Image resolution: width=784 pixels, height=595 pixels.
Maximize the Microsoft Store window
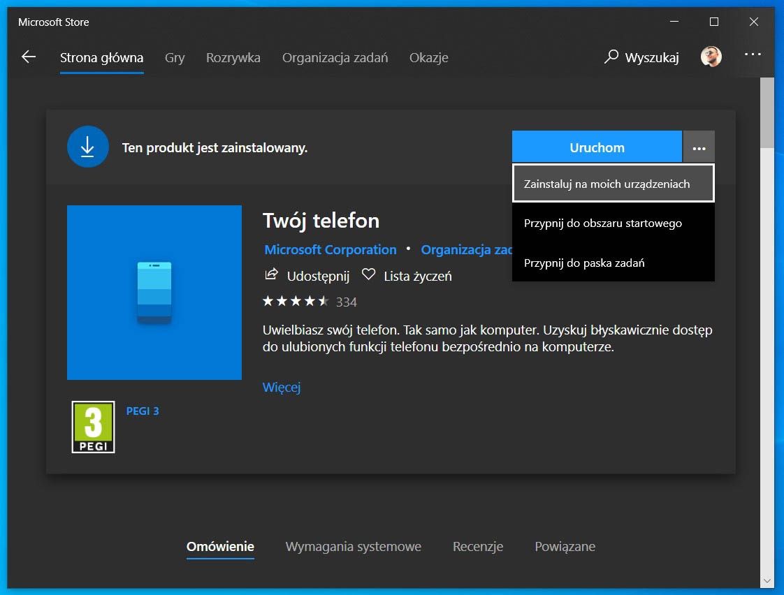(x=714, y=22)
